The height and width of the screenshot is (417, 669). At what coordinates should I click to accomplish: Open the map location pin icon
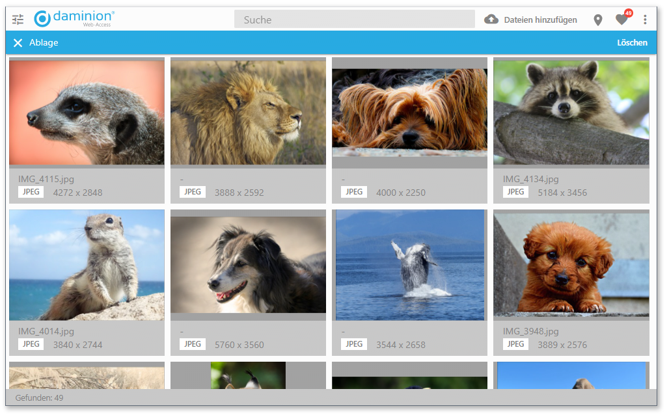point(598,20)
